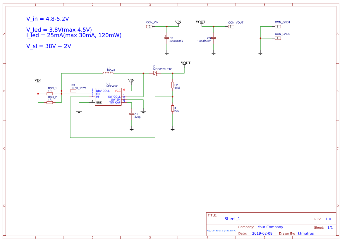
Task: Click the '1.0' revision value
Action: 328,219
